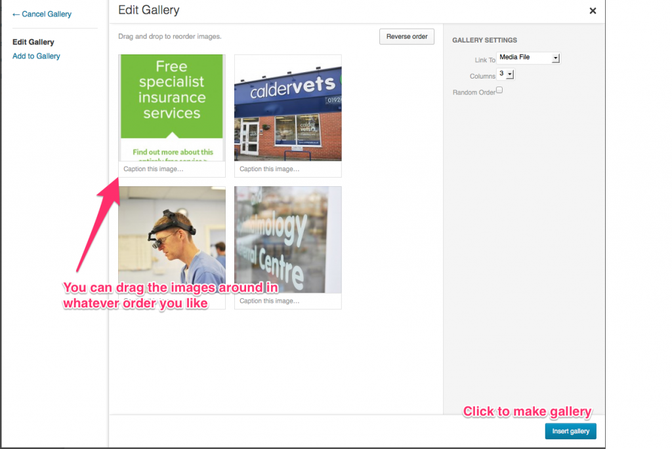Select the surgeon with headlamp thumbnail

pyautogui.click(x=172, y=239)
